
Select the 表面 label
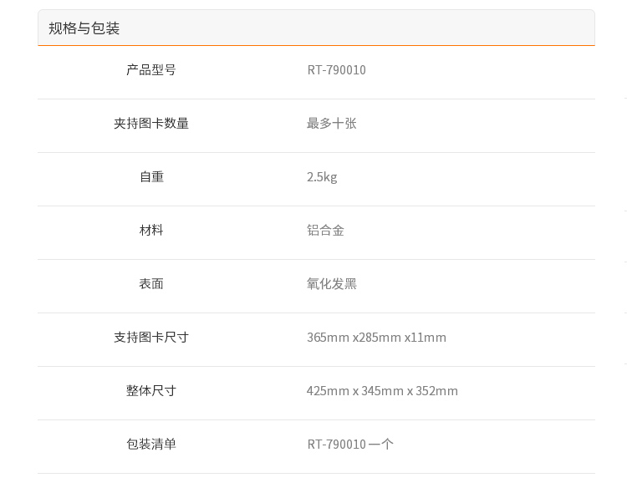(151, 284)
